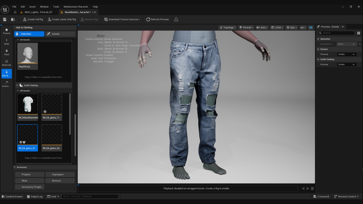Open the Content Drawer
The width and height of the screenshot is (363, 204).
coord(12,196)
